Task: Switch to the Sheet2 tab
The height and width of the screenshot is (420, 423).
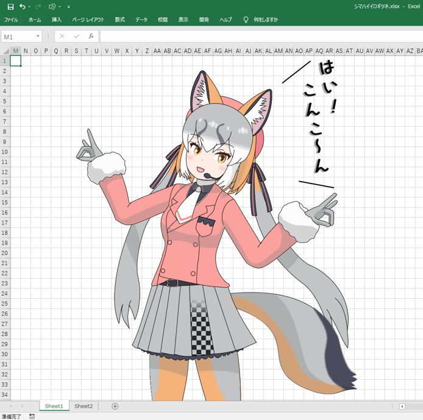Action: tap(84, 406)
